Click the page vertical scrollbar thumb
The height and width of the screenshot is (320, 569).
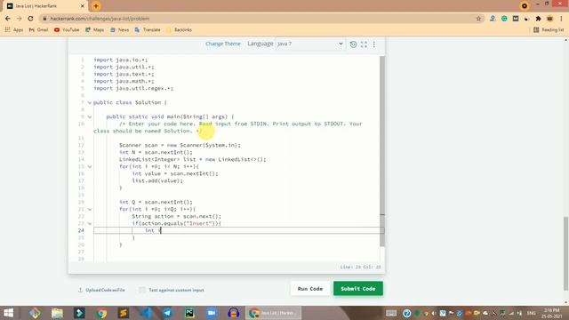click(566, 253)
